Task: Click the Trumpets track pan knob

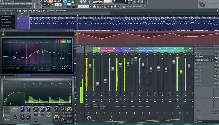Action: tap(174, 54)
